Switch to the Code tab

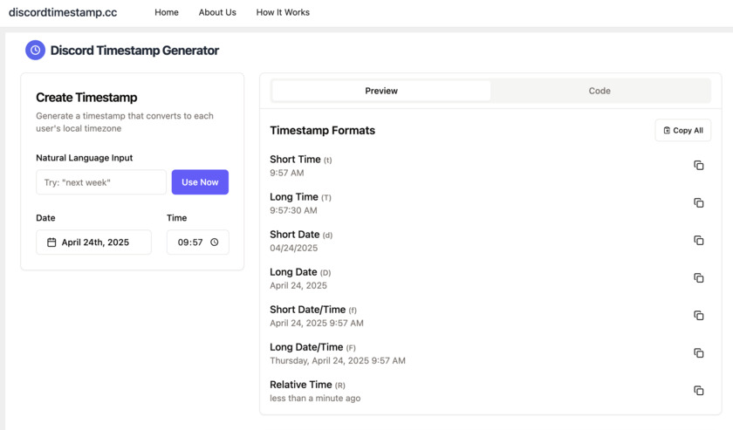599,91
